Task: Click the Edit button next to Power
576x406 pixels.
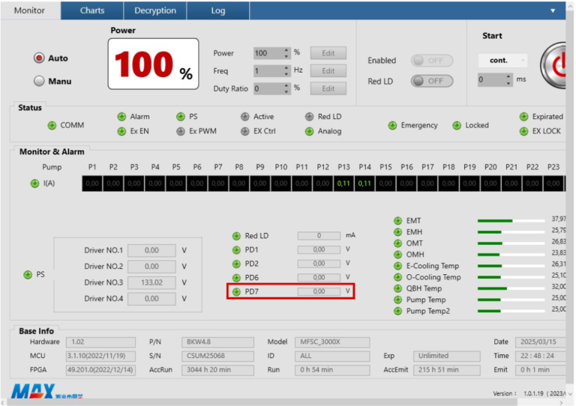Action: 328,53
